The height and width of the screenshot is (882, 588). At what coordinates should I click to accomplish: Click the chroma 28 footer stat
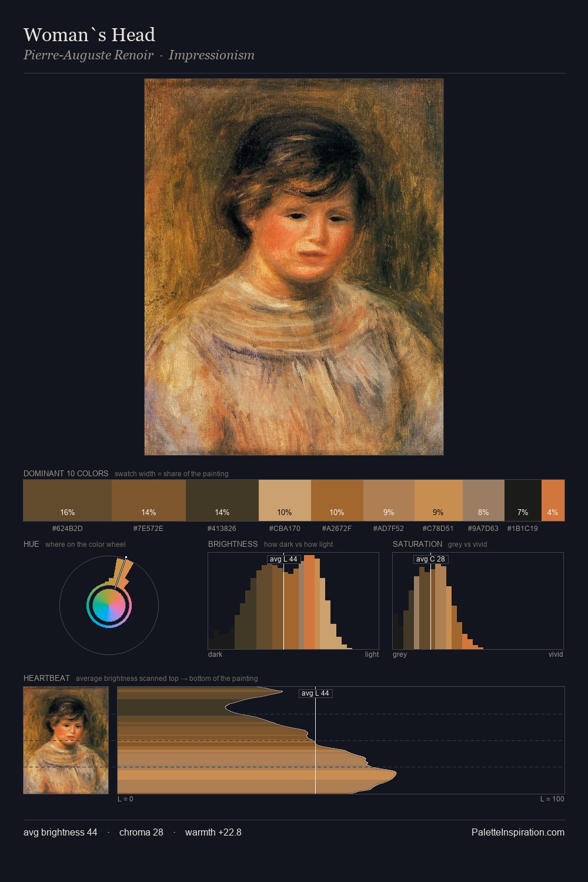[141, 832]
